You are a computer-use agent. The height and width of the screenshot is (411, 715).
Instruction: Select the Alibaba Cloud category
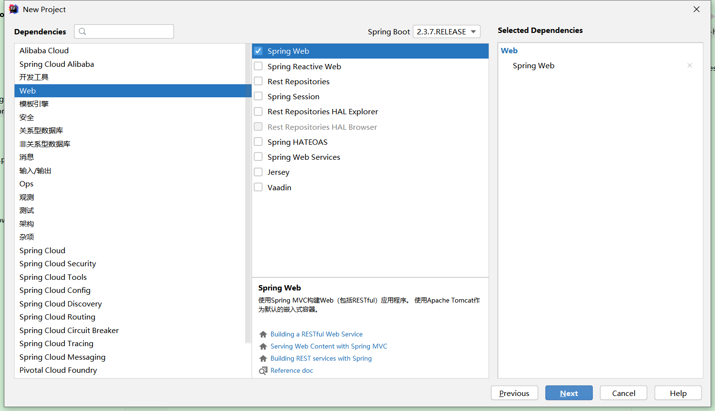pos(130,50)
